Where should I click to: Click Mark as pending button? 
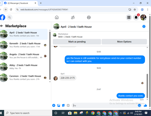(77, 42)
